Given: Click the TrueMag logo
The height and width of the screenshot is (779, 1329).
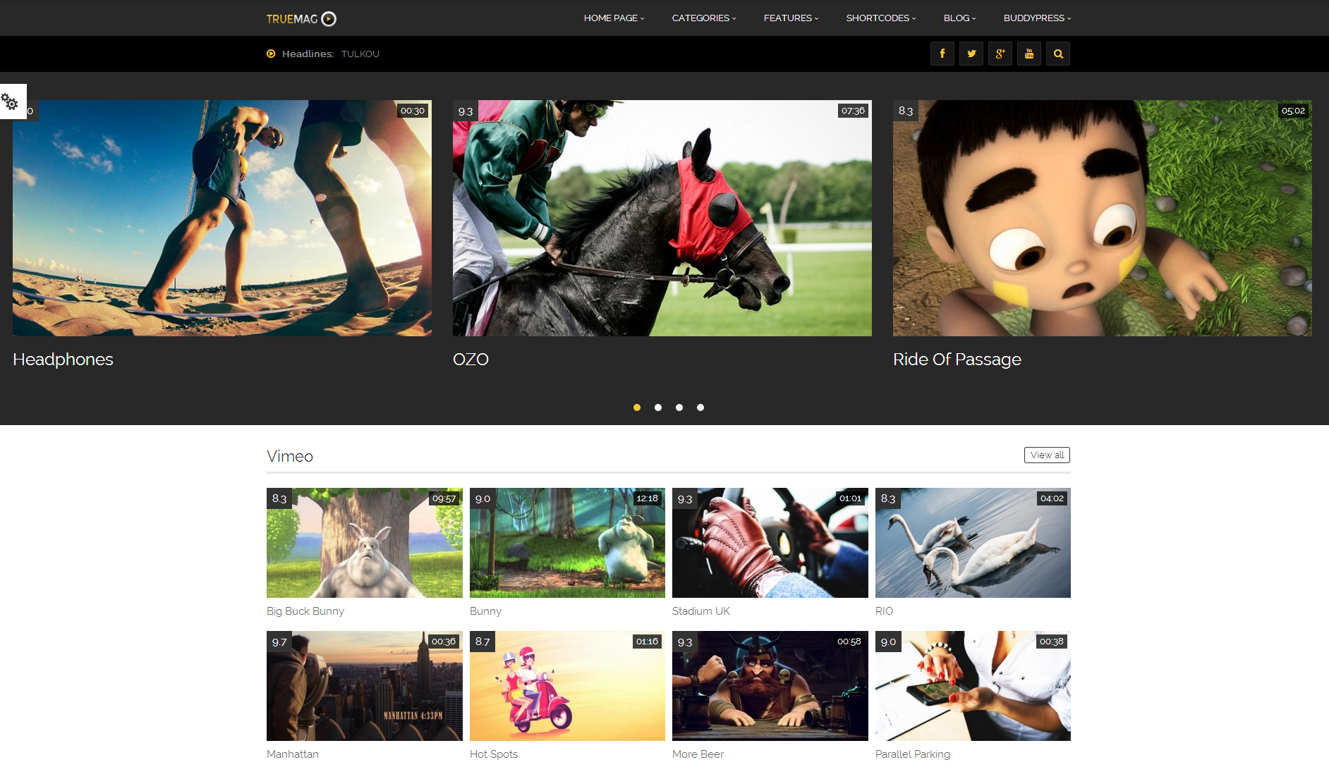Looking at the screenshot, I should pyautogui.click(x=301, y=18).
